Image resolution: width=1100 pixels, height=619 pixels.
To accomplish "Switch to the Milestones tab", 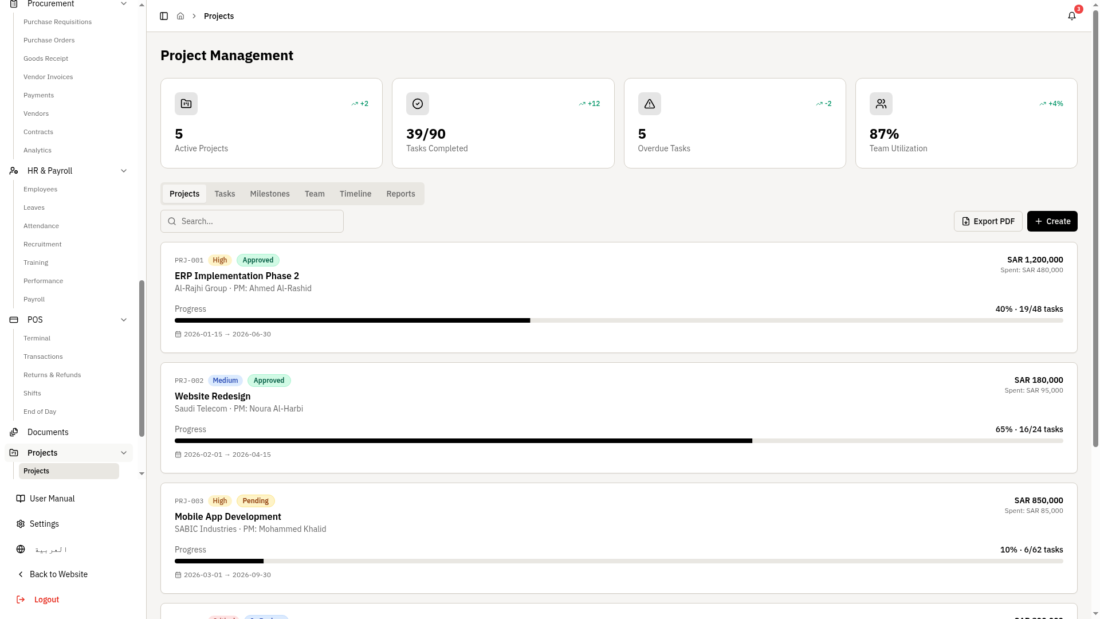I will (x=269, y=194).
